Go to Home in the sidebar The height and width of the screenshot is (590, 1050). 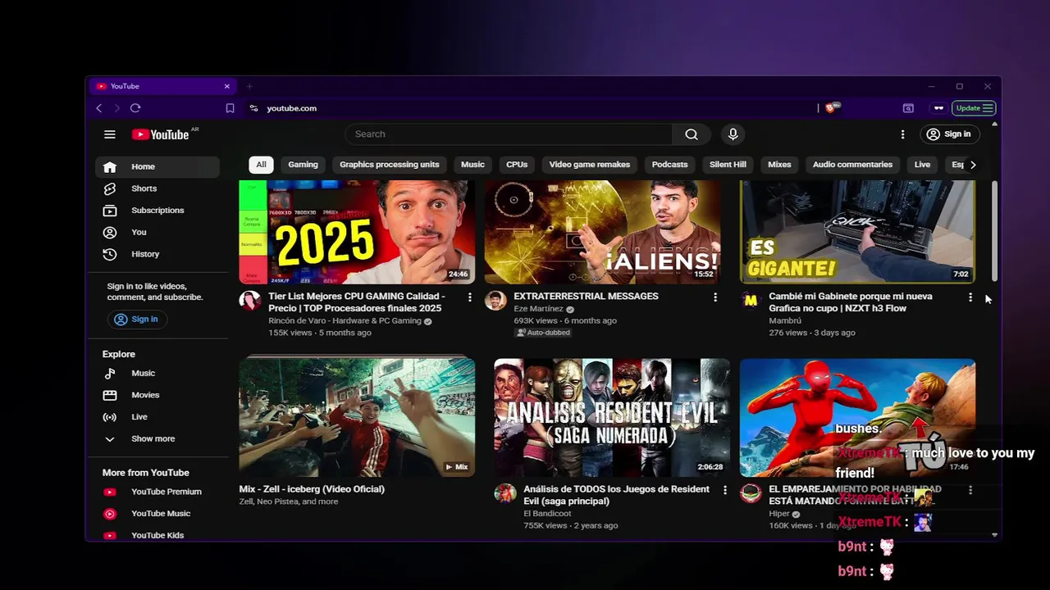[158, 166]
